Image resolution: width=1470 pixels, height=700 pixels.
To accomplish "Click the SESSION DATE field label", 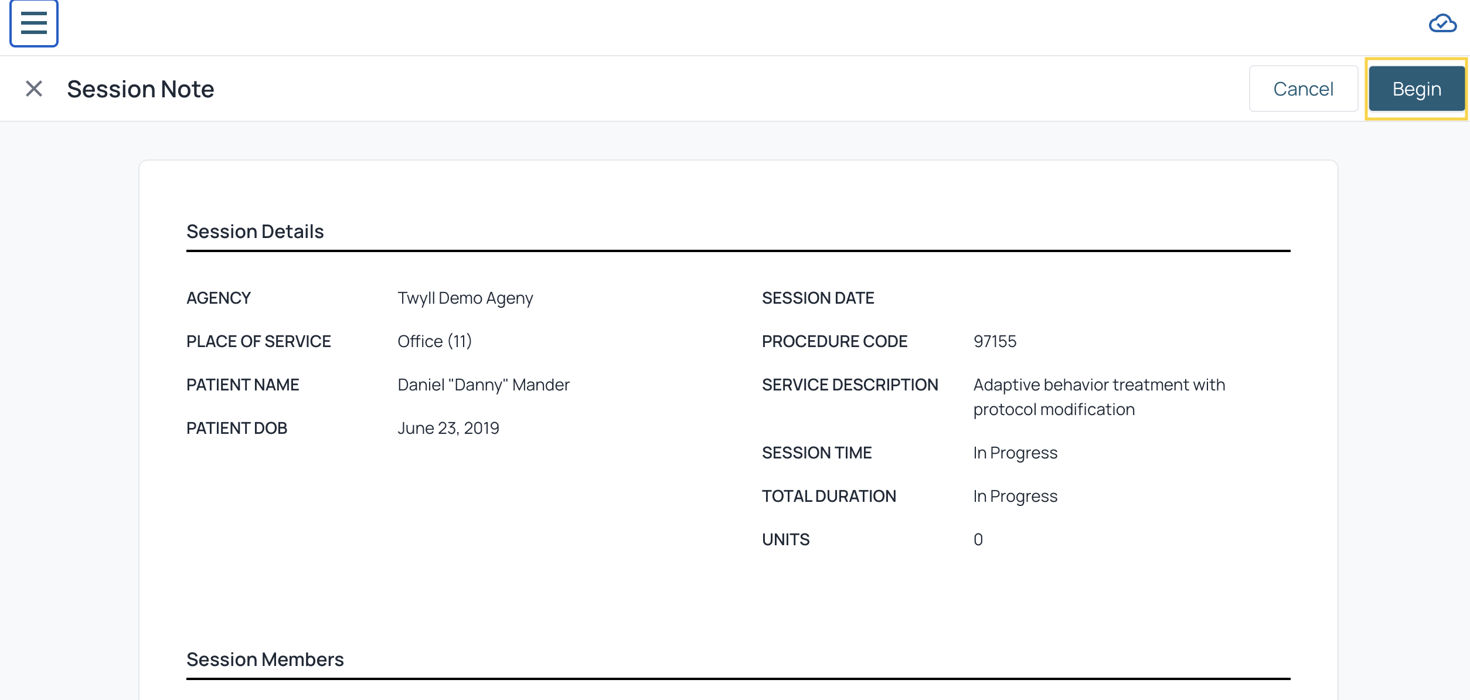I will [818, 298].
